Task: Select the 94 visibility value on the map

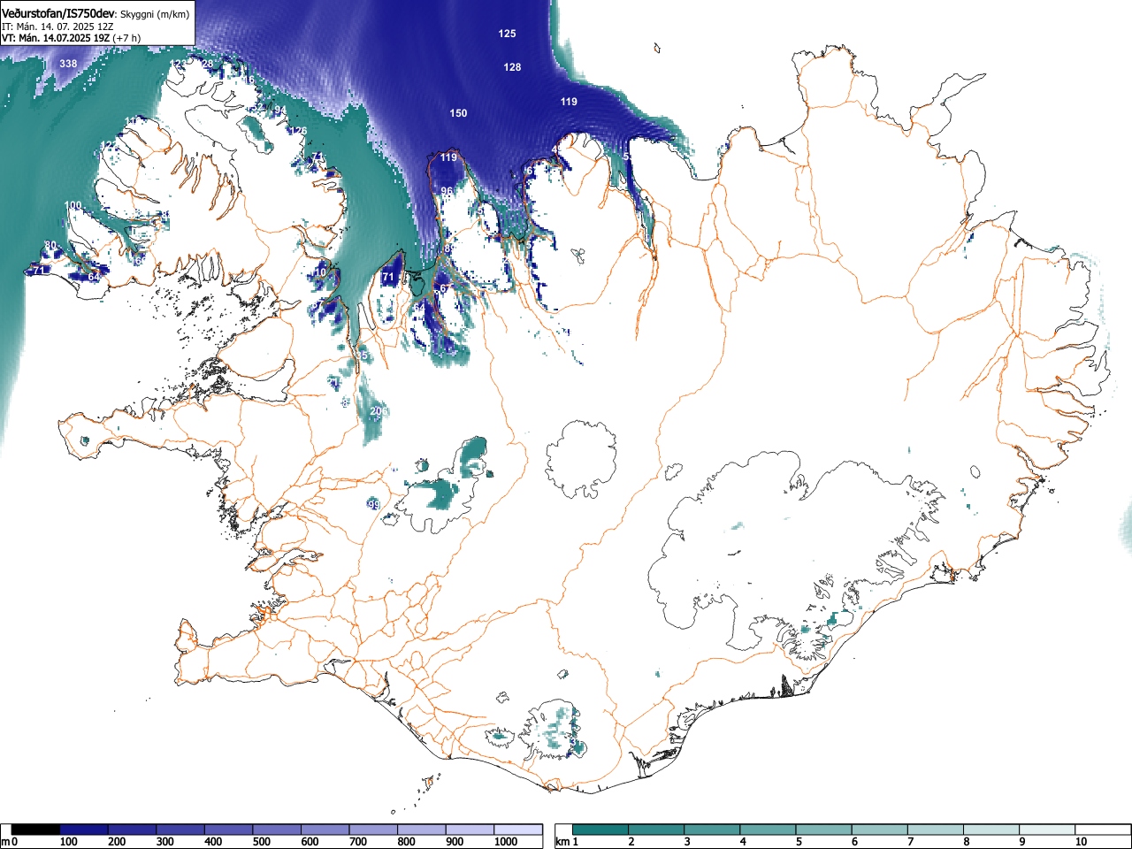Action: pyautogui.click(x=280, y=110)
